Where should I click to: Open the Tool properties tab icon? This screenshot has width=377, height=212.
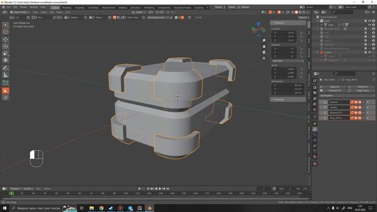pyautogui.click(x=315, y=81)
